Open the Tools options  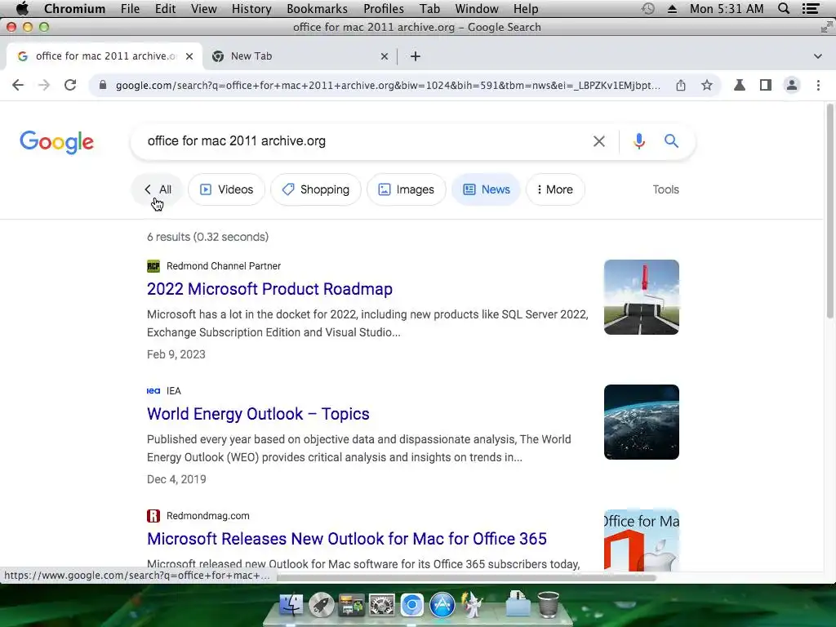coord(665,189)
